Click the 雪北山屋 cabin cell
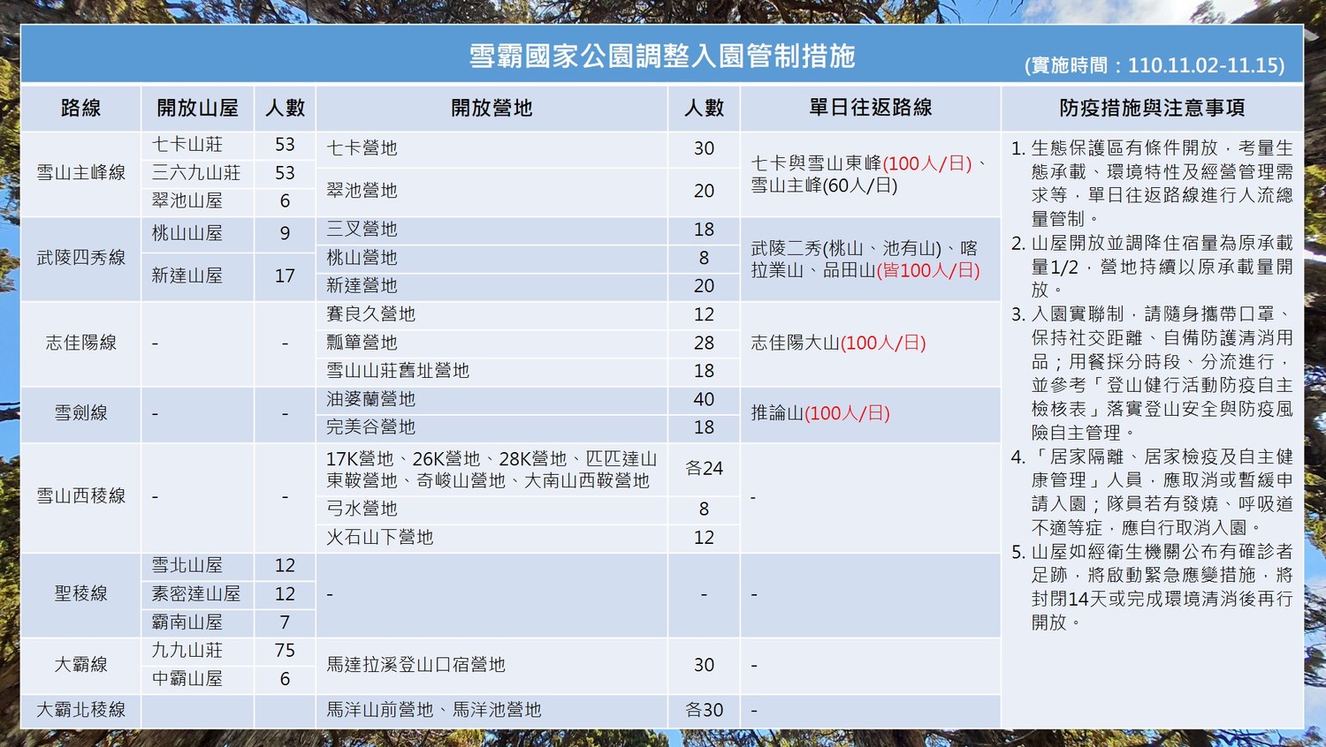The width and height of the screenshot is (1326, 747). click(x=197, y=566)
